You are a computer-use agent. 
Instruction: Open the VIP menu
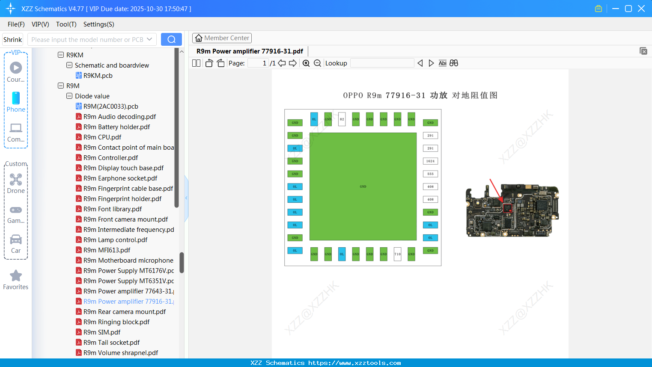click(40, 24)
